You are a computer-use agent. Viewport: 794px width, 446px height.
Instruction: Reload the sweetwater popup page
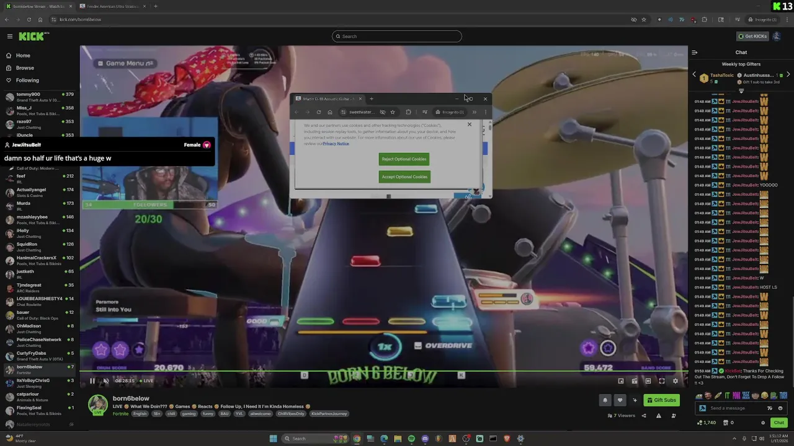[x=319, y=112]
